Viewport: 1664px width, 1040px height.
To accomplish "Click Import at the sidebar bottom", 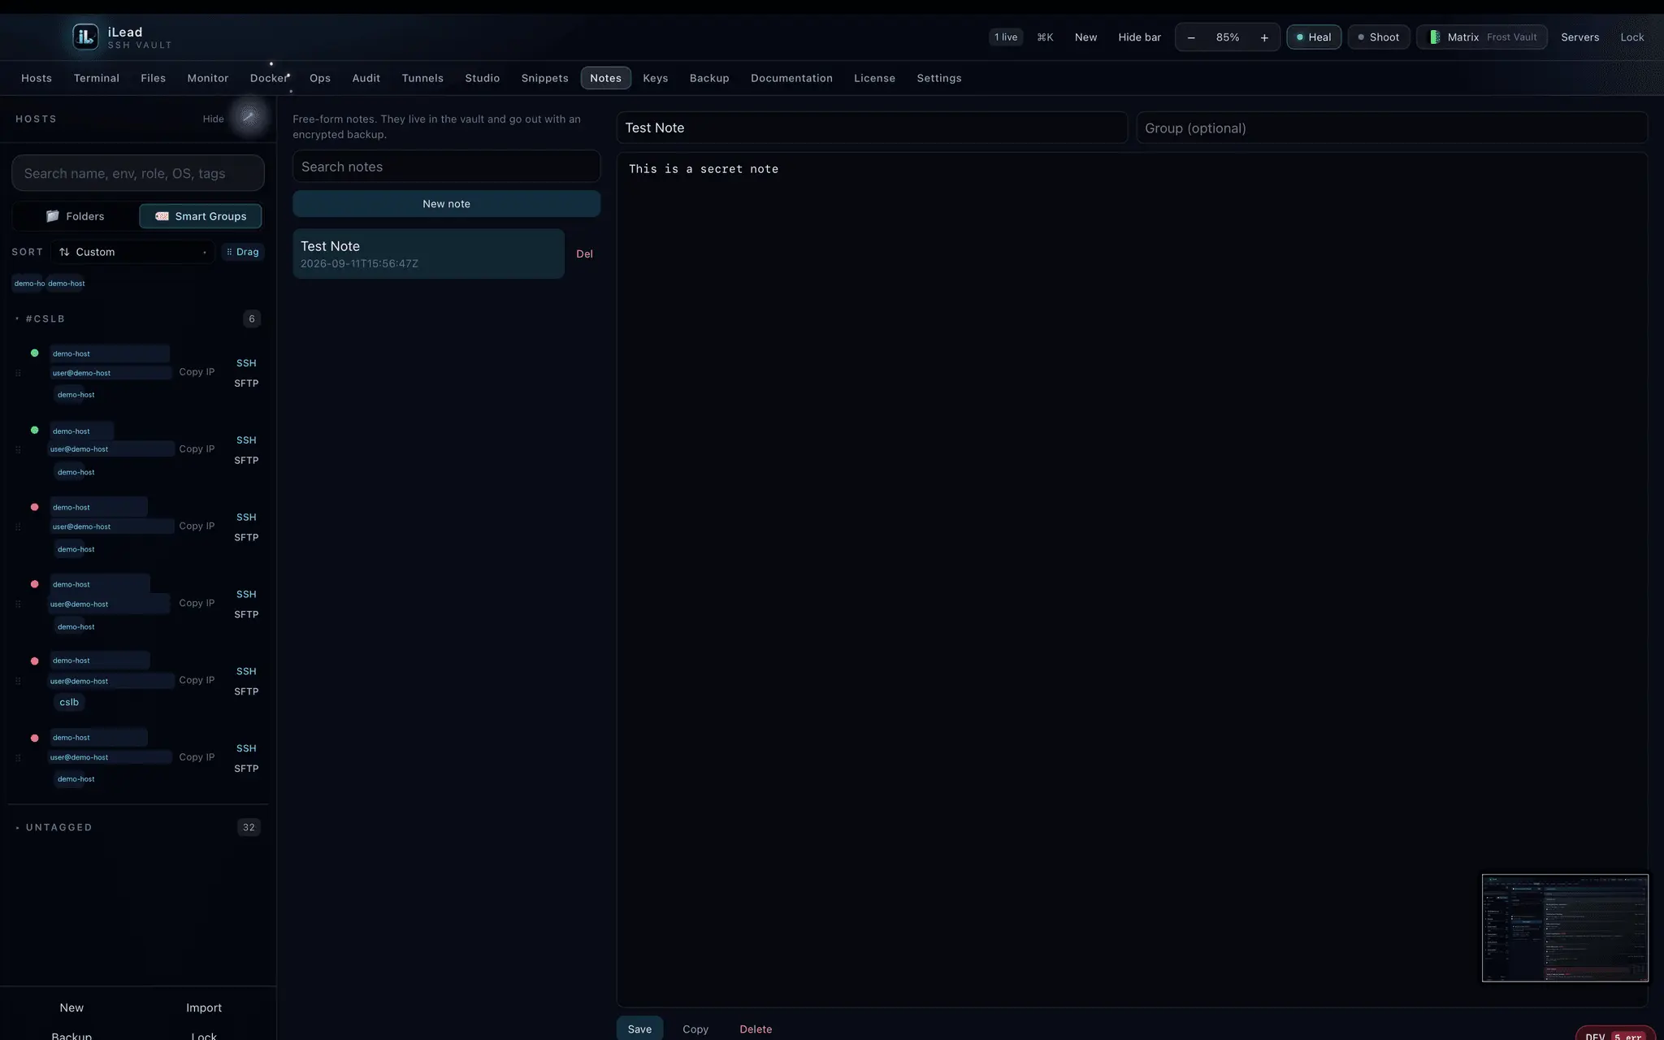I will [204, 1007].
